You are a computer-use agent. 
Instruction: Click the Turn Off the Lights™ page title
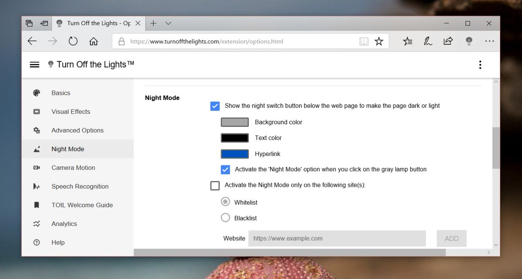pyautogui.click(x=95, y=64)
